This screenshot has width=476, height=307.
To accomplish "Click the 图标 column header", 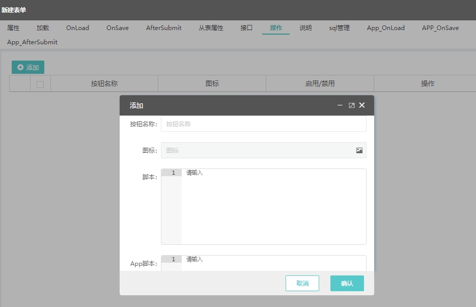I will pos(212,83).
